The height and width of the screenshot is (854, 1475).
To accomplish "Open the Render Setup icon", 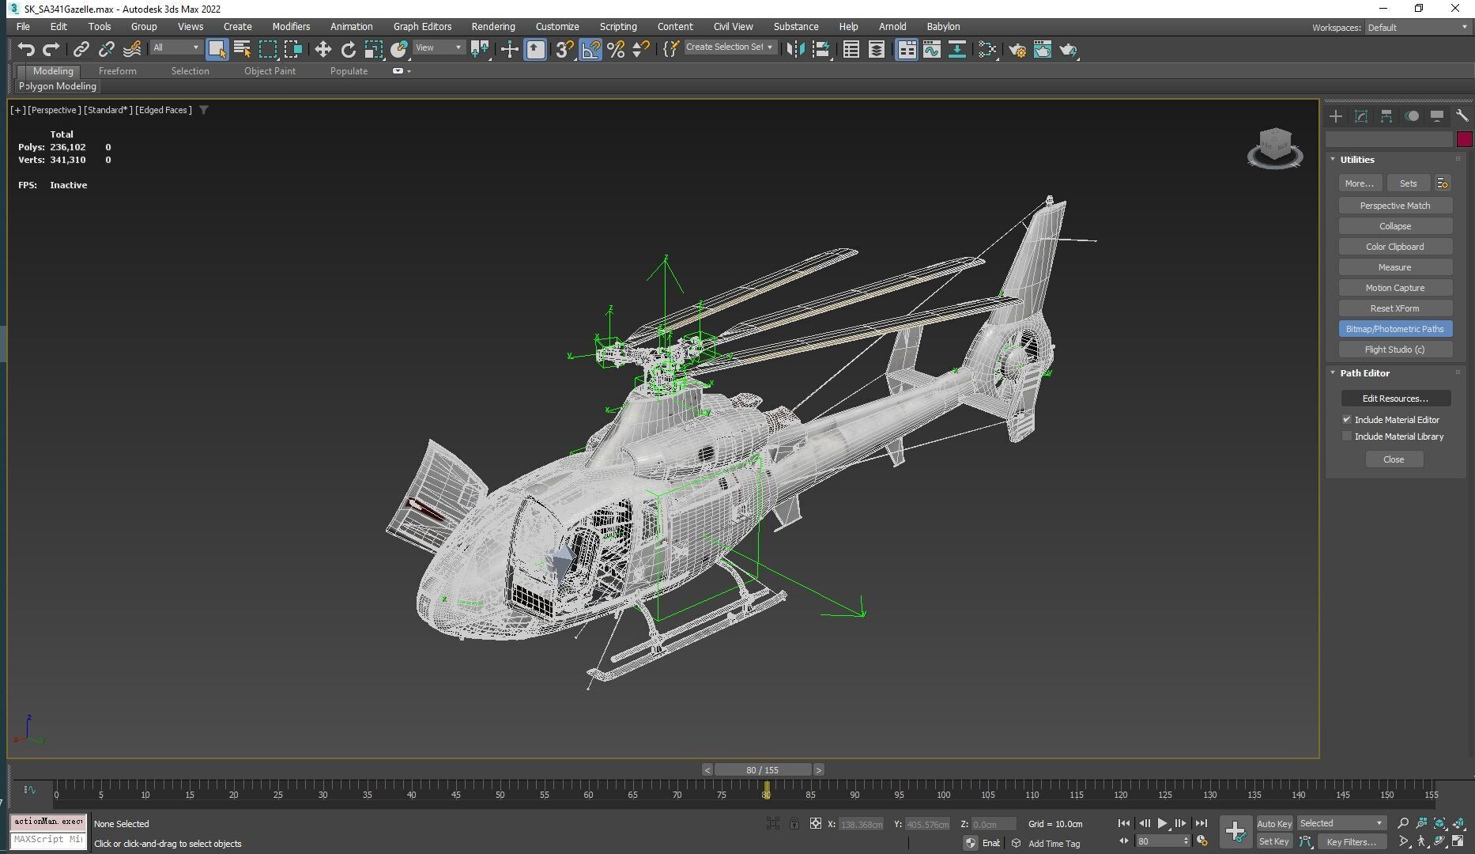I will (x=1017, y=49).
